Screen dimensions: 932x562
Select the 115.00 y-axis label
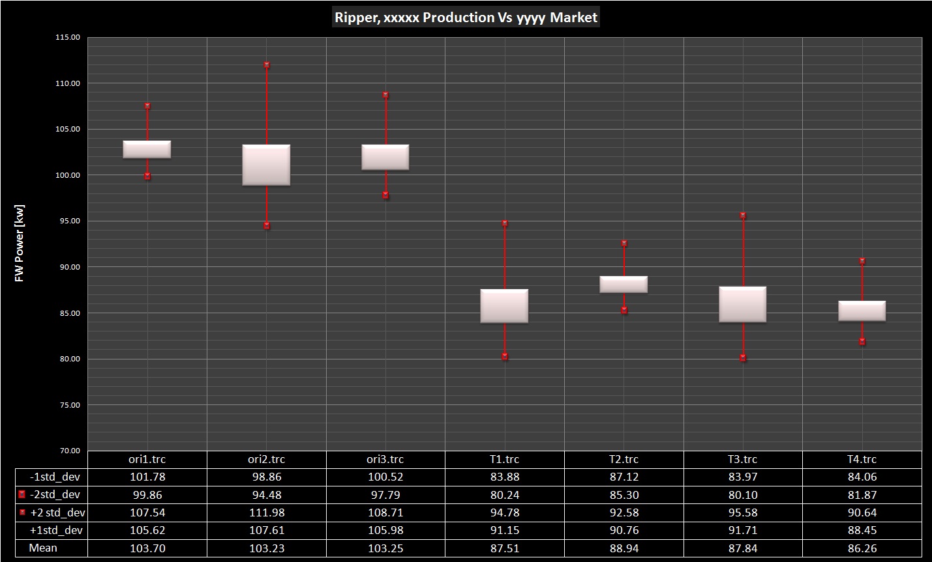pyautogui.click(x=68, y=37)
